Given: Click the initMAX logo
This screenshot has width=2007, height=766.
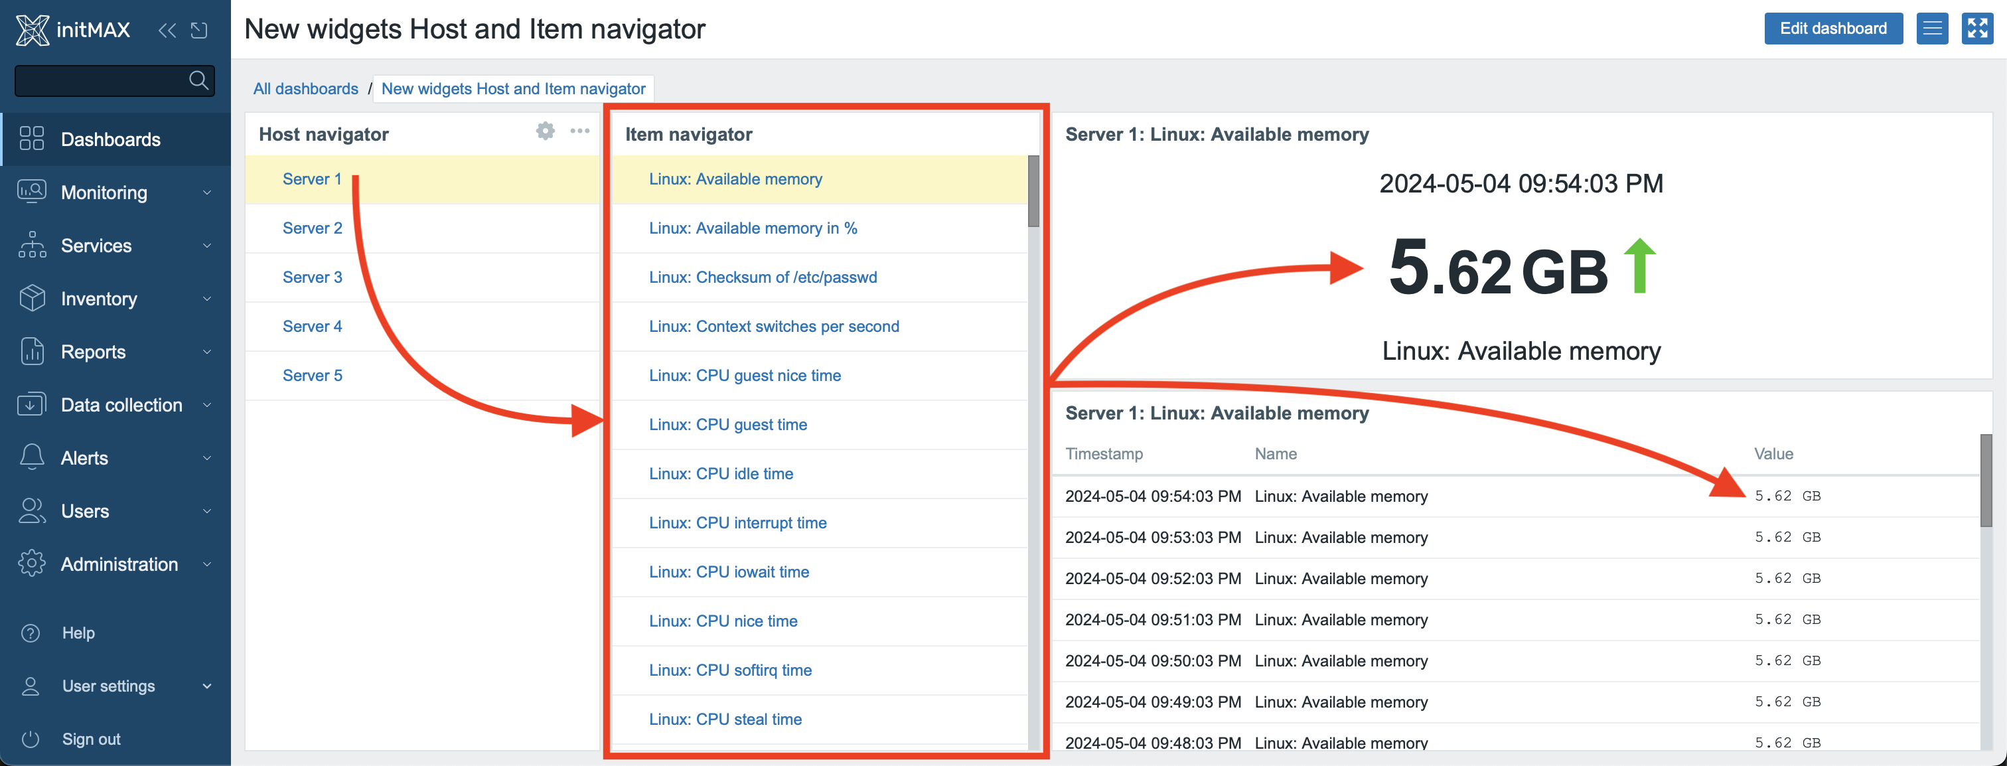Looking at the screenshot, I should pyautogui.click(x=73, y=30).
